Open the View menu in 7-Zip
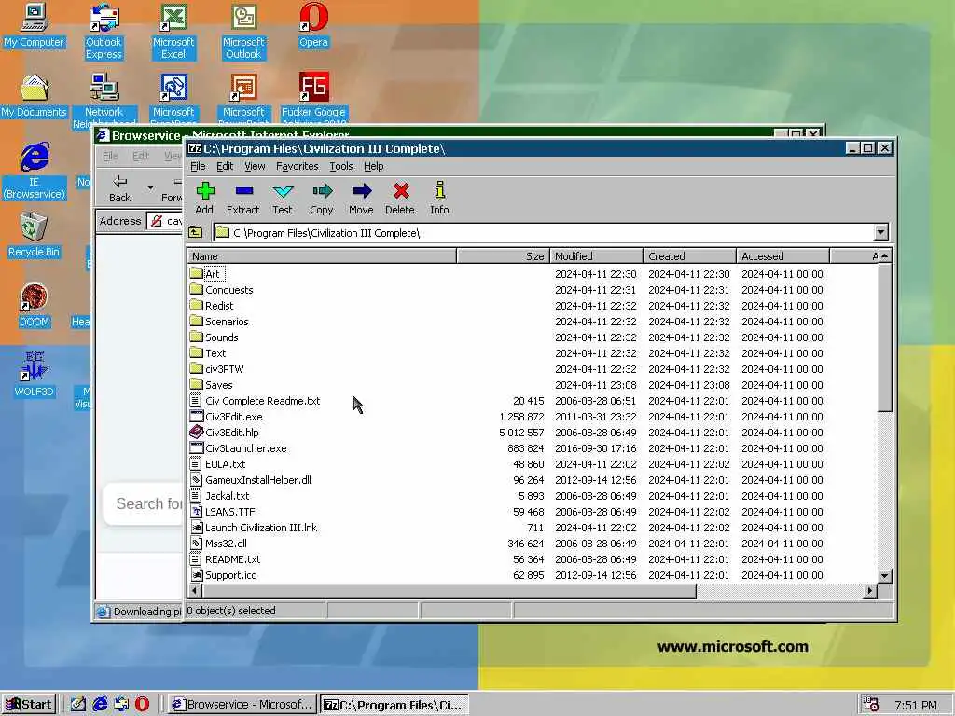This screenshot has width=955, height=716. (255, 166)
